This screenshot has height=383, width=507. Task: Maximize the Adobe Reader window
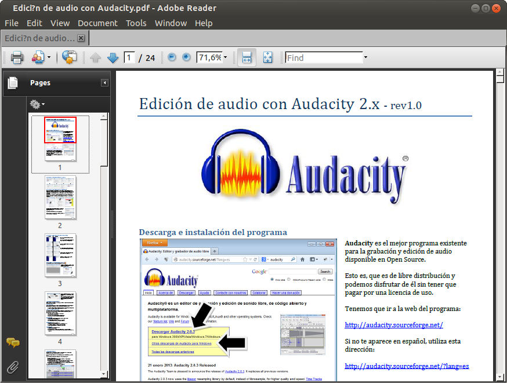[x=486, y=8]
